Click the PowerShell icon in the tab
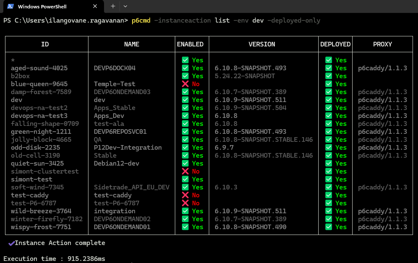This screenshot has height=263, width=418. pos(10,6)
